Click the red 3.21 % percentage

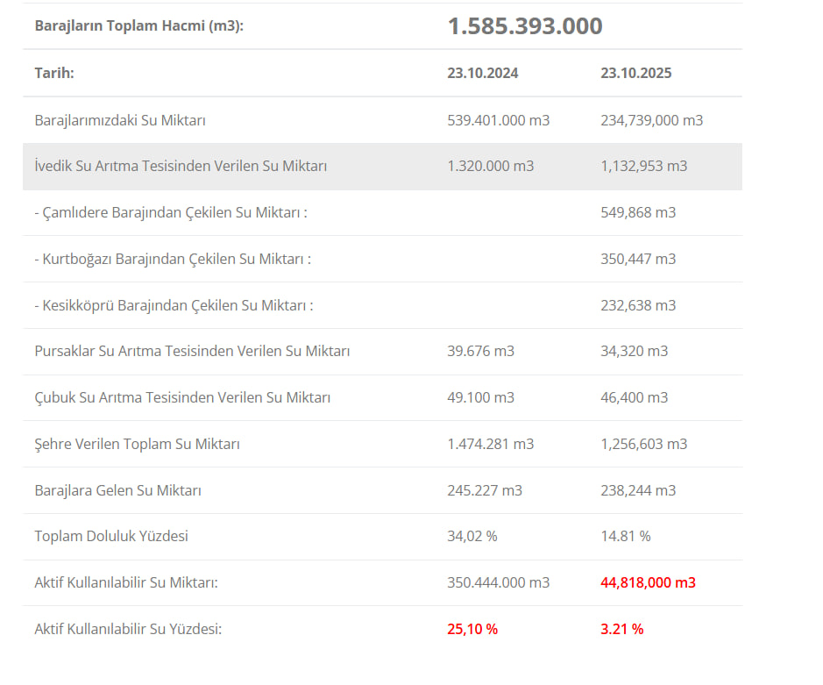click(621, 629)
